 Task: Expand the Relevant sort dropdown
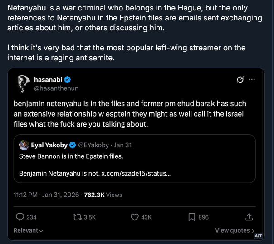tap(28, 230)
